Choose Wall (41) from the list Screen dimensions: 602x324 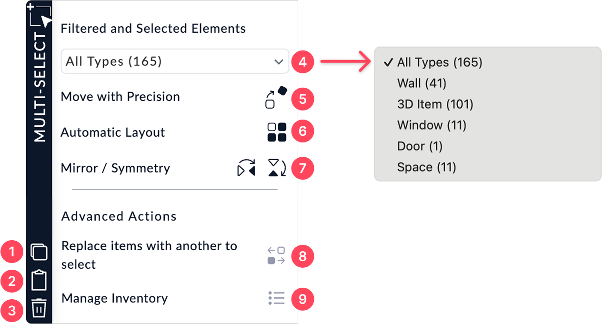[x=421, y=83]
